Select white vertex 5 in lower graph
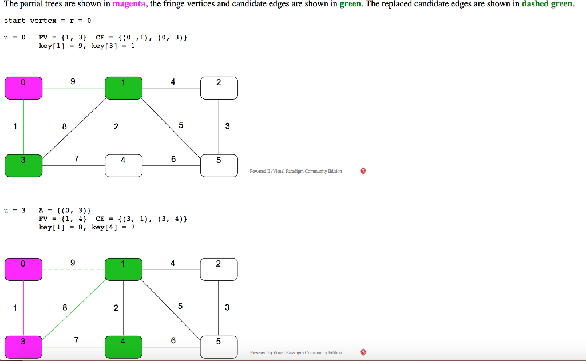Screen dimensions: 586x361 tap(219, 347)
